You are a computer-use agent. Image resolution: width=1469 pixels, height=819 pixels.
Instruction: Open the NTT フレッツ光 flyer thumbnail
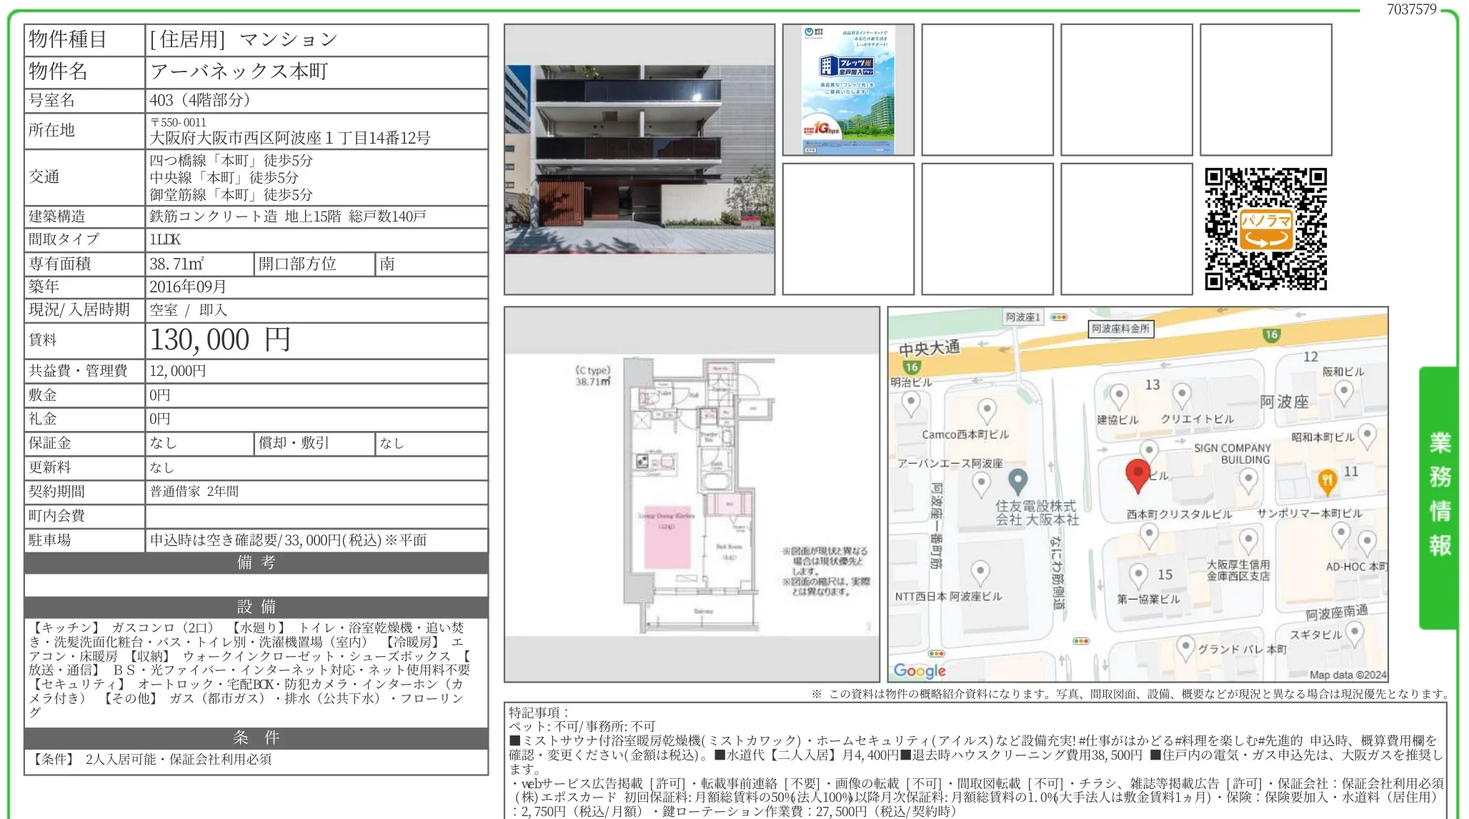click(x=848, y=90)
